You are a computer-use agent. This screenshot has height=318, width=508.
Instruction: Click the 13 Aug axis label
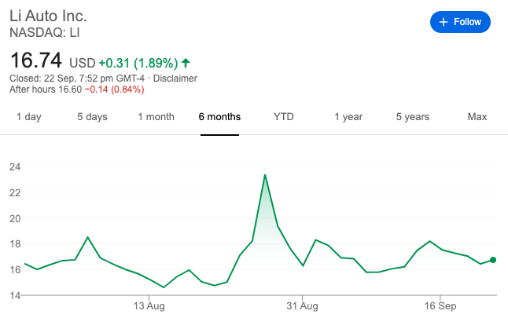[148, 305]
